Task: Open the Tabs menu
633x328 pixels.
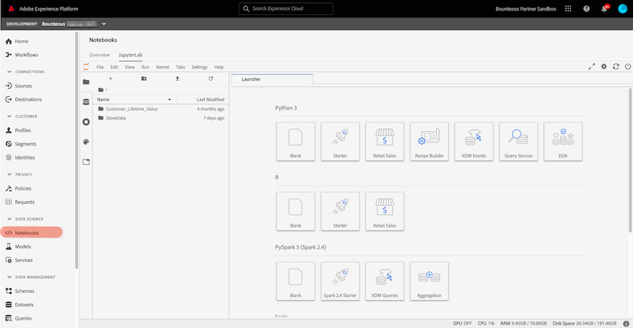Action: click(181, 67)
